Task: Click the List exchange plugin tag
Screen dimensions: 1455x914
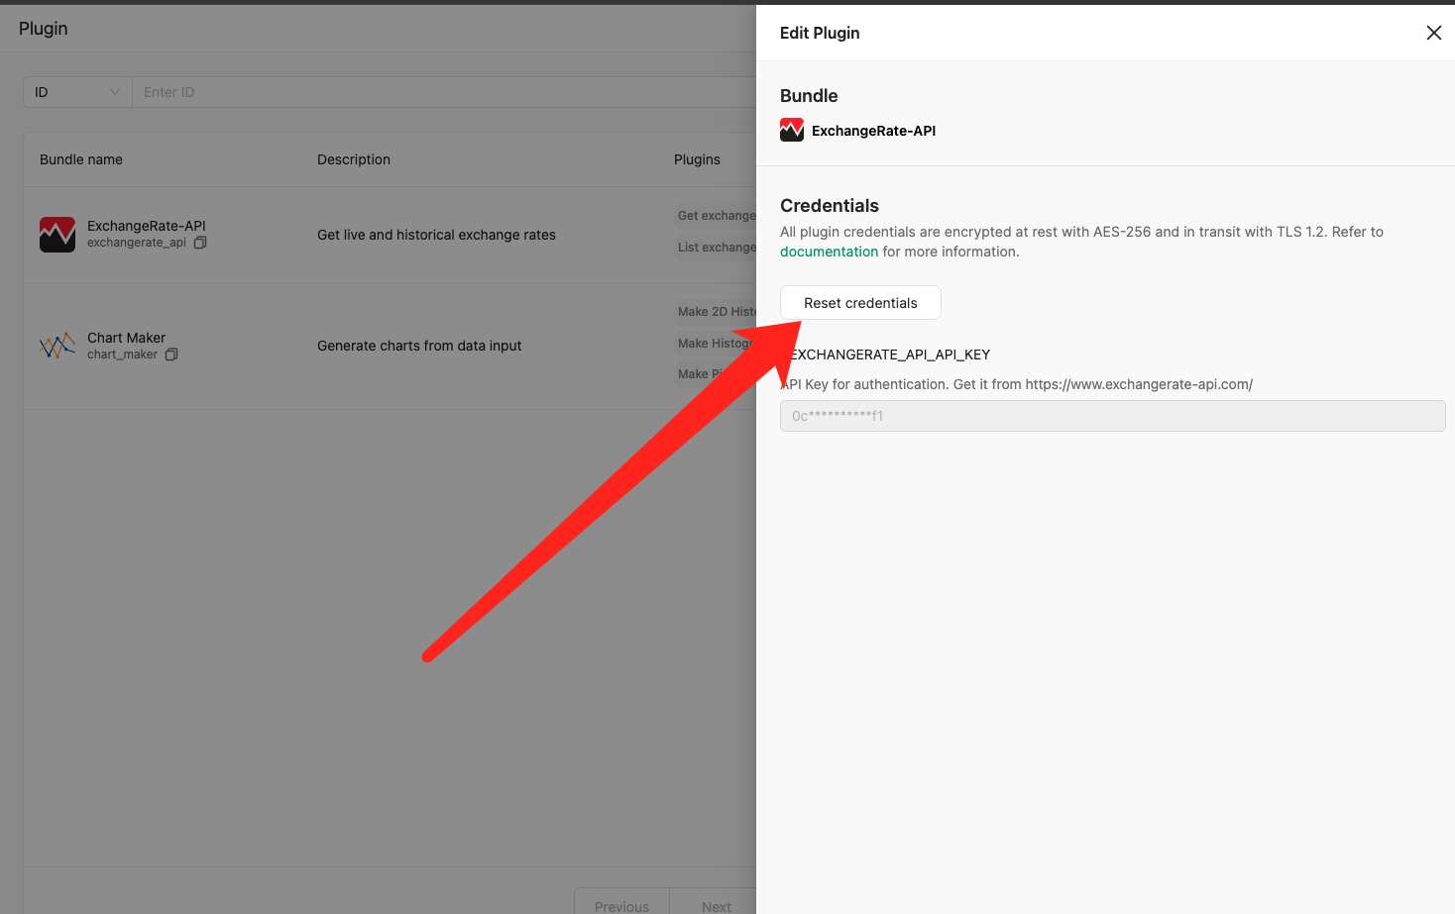Action: [716, 248]
